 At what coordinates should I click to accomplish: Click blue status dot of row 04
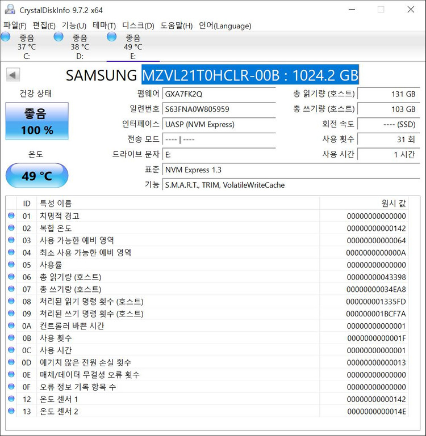coord(11,252)
